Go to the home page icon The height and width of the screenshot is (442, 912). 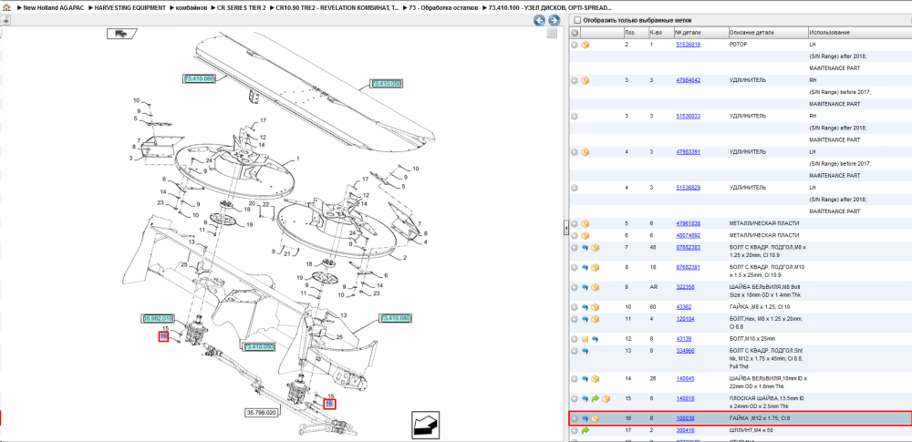pos(6,9)
